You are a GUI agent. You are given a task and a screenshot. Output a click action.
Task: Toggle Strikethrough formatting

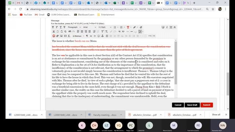(65, 27)
